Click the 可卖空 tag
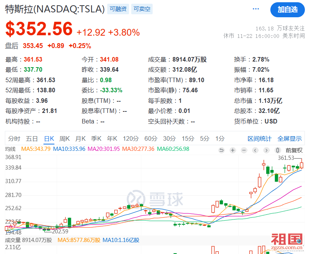Screen dimensions: 312x254 click(142, 9)
